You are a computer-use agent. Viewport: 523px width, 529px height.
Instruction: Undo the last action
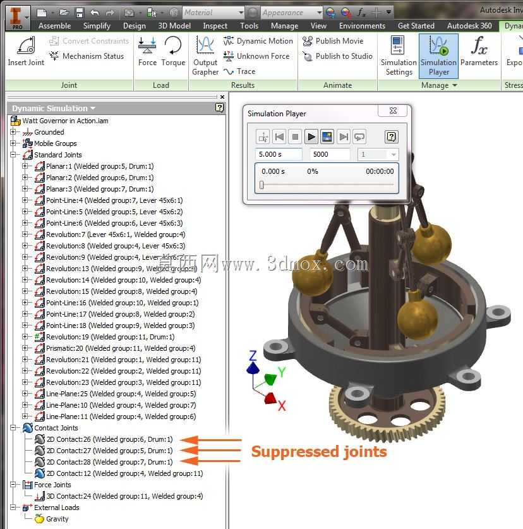point(95,13)
